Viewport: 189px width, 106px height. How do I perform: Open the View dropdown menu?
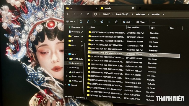click(x=141, y=22)
